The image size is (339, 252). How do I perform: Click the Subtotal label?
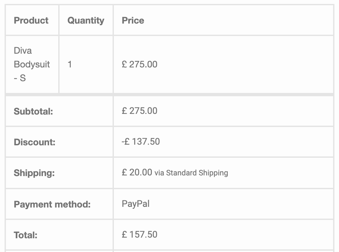point(33,111)
